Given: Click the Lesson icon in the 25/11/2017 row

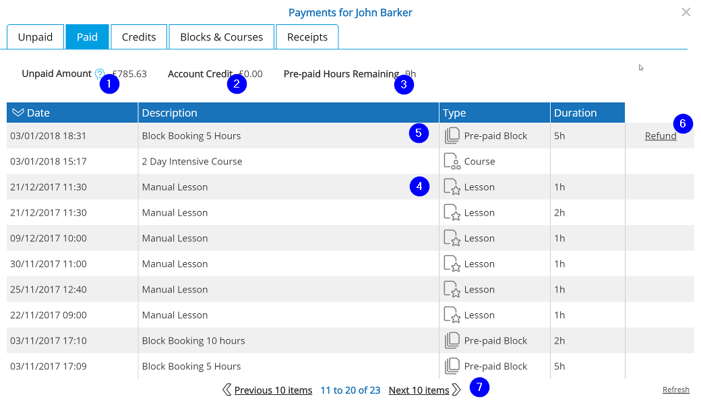Looking at the screenshot, I should [x=452, y=289].
